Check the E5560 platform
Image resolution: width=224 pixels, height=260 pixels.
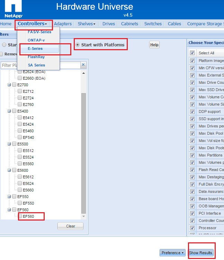tap(20, 163)
